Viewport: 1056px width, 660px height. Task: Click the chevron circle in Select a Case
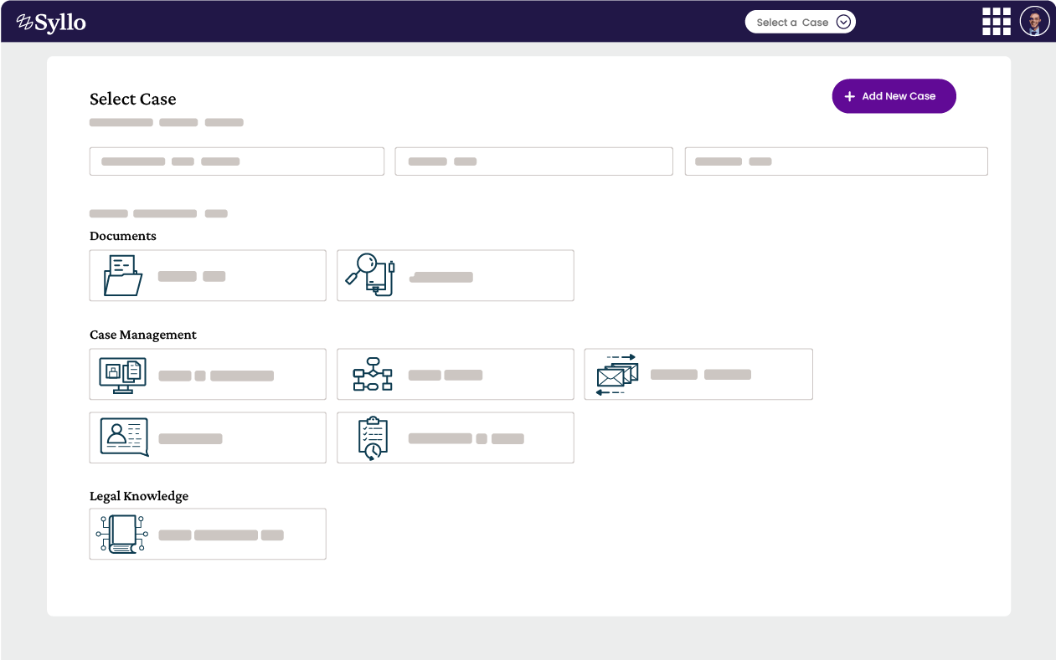[844, 23]
